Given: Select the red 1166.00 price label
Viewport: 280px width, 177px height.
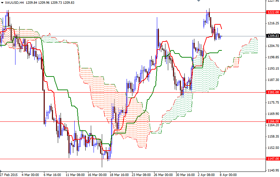Looking at the screenshot, I should [272, 121].
